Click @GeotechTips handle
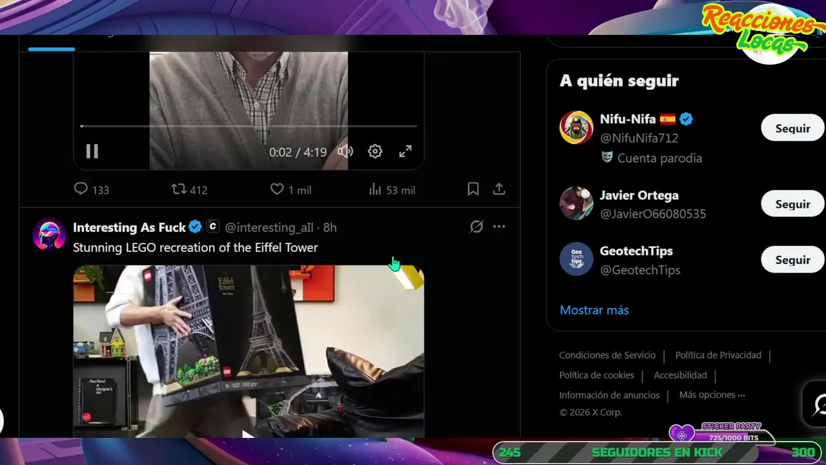The image size is (826, 465). 640,270
